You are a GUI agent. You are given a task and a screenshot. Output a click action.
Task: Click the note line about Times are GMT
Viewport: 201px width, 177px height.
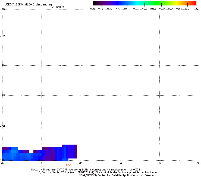(x=86, y=170)
